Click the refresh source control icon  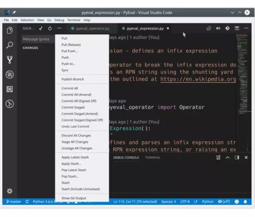point(50,28)
